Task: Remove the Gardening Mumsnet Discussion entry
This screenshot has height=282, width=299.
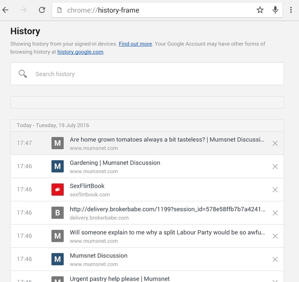Action: tap(275, 167)
